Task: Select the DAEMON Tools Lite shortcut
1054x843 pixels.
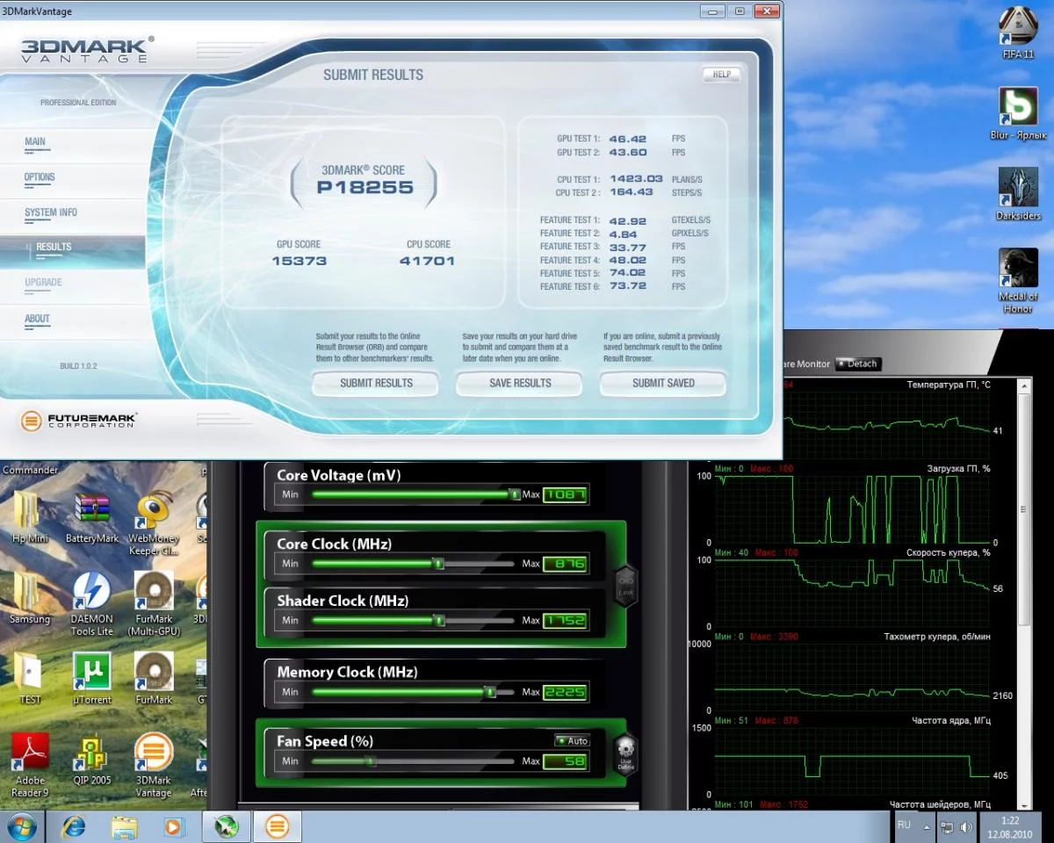Action: click(92, 604)
